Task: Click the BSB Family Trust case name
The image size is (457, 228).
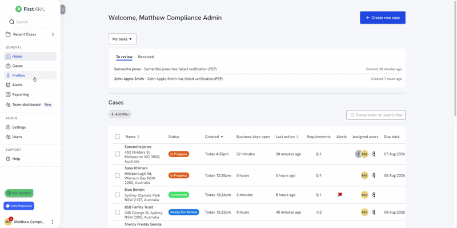Action: point(138,207)
